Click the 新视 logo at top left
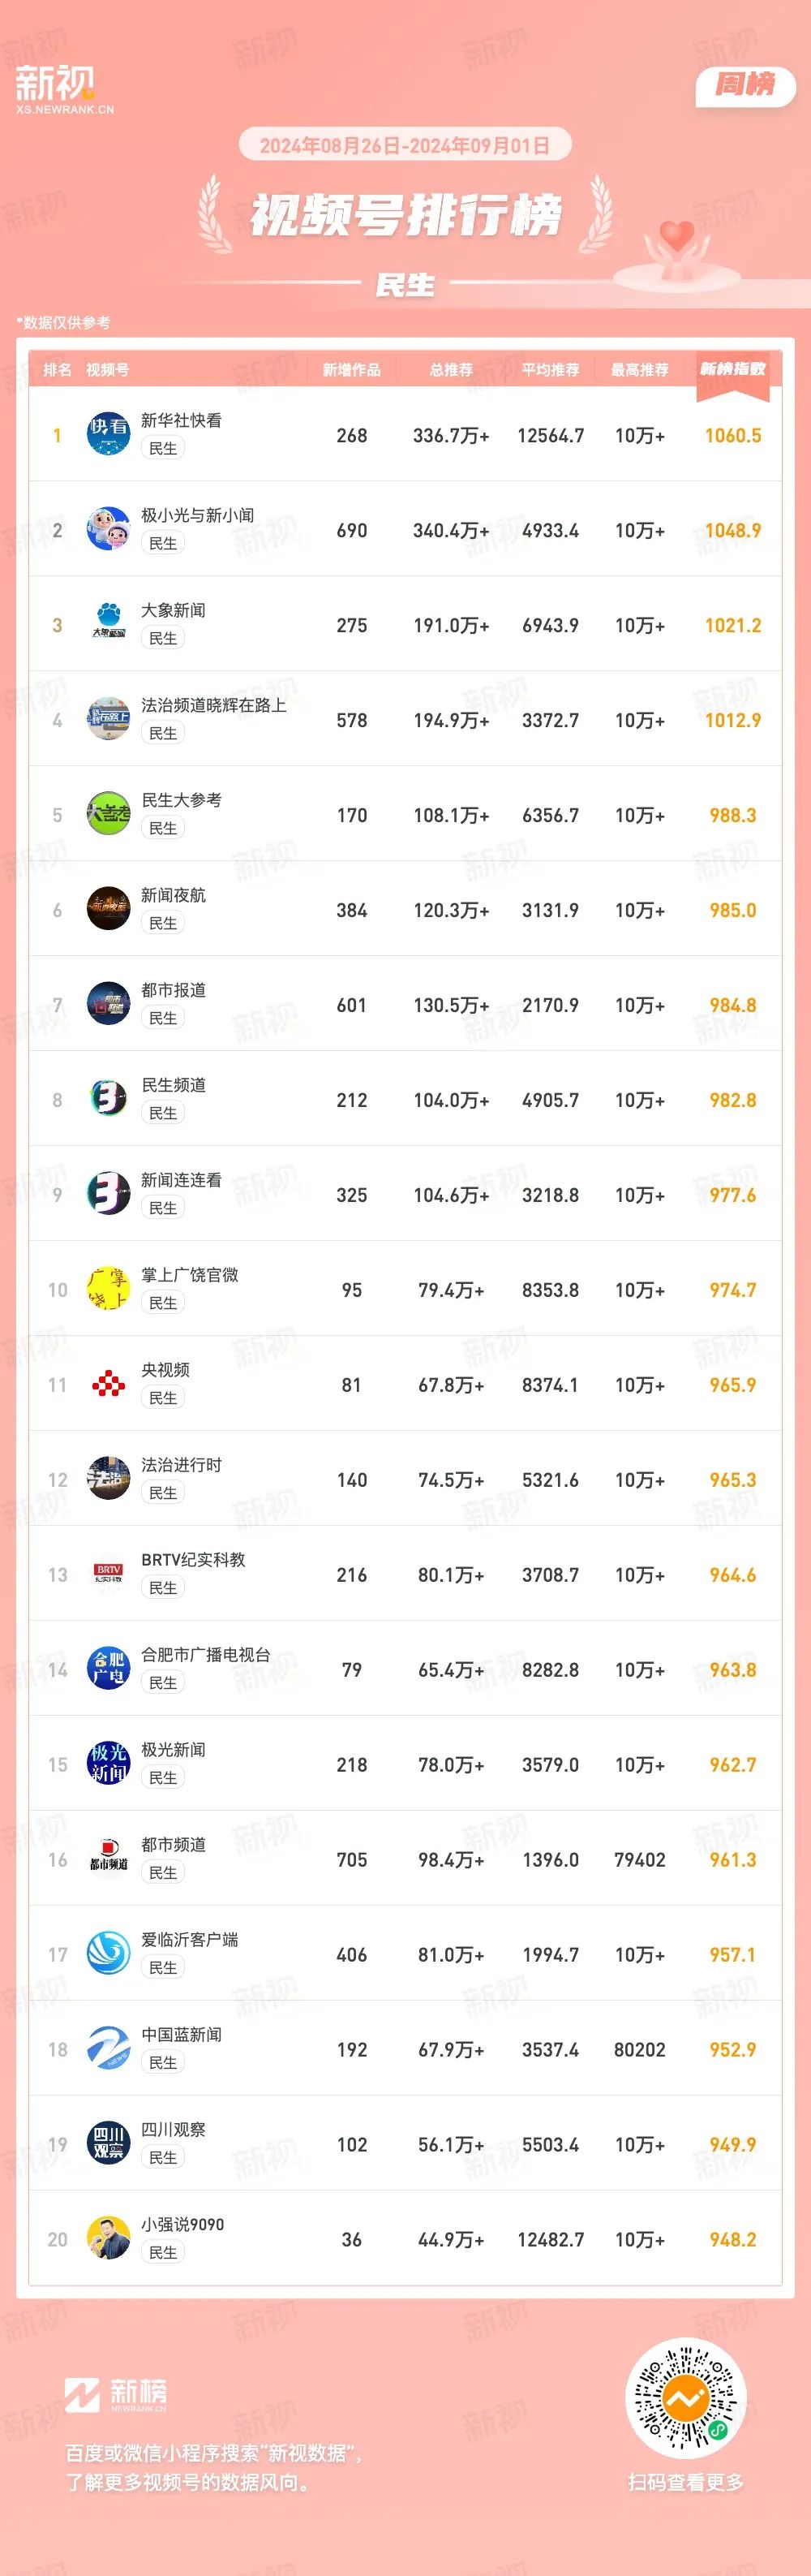The width and height of the screenshot is (811, 2576). point(64,89)
